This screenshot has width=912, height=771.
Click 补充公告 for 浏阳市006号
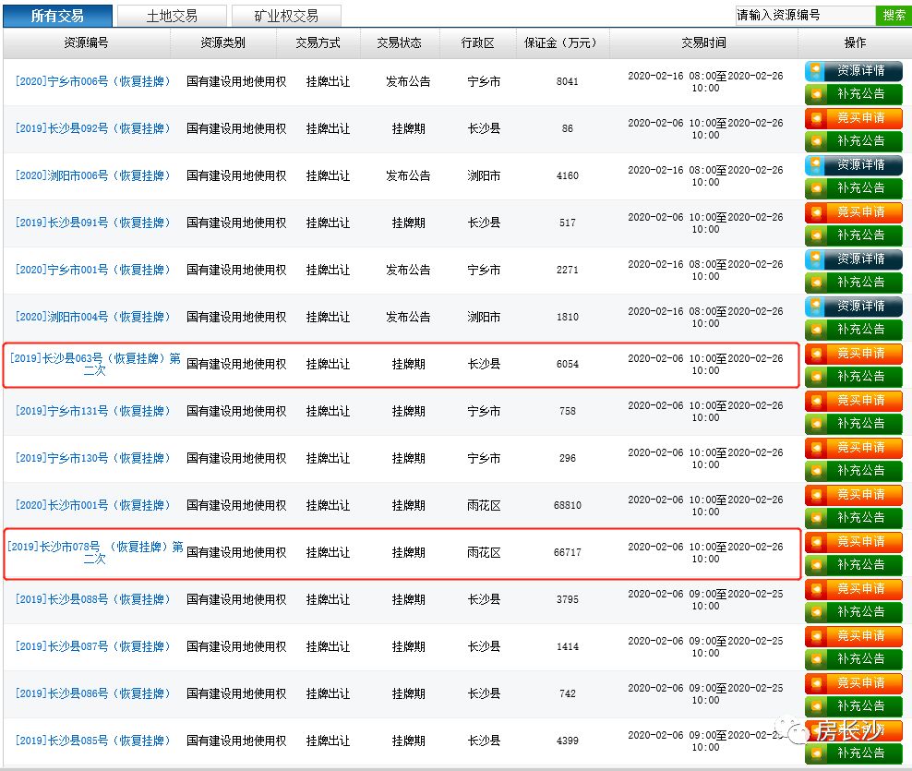[854, 188]
